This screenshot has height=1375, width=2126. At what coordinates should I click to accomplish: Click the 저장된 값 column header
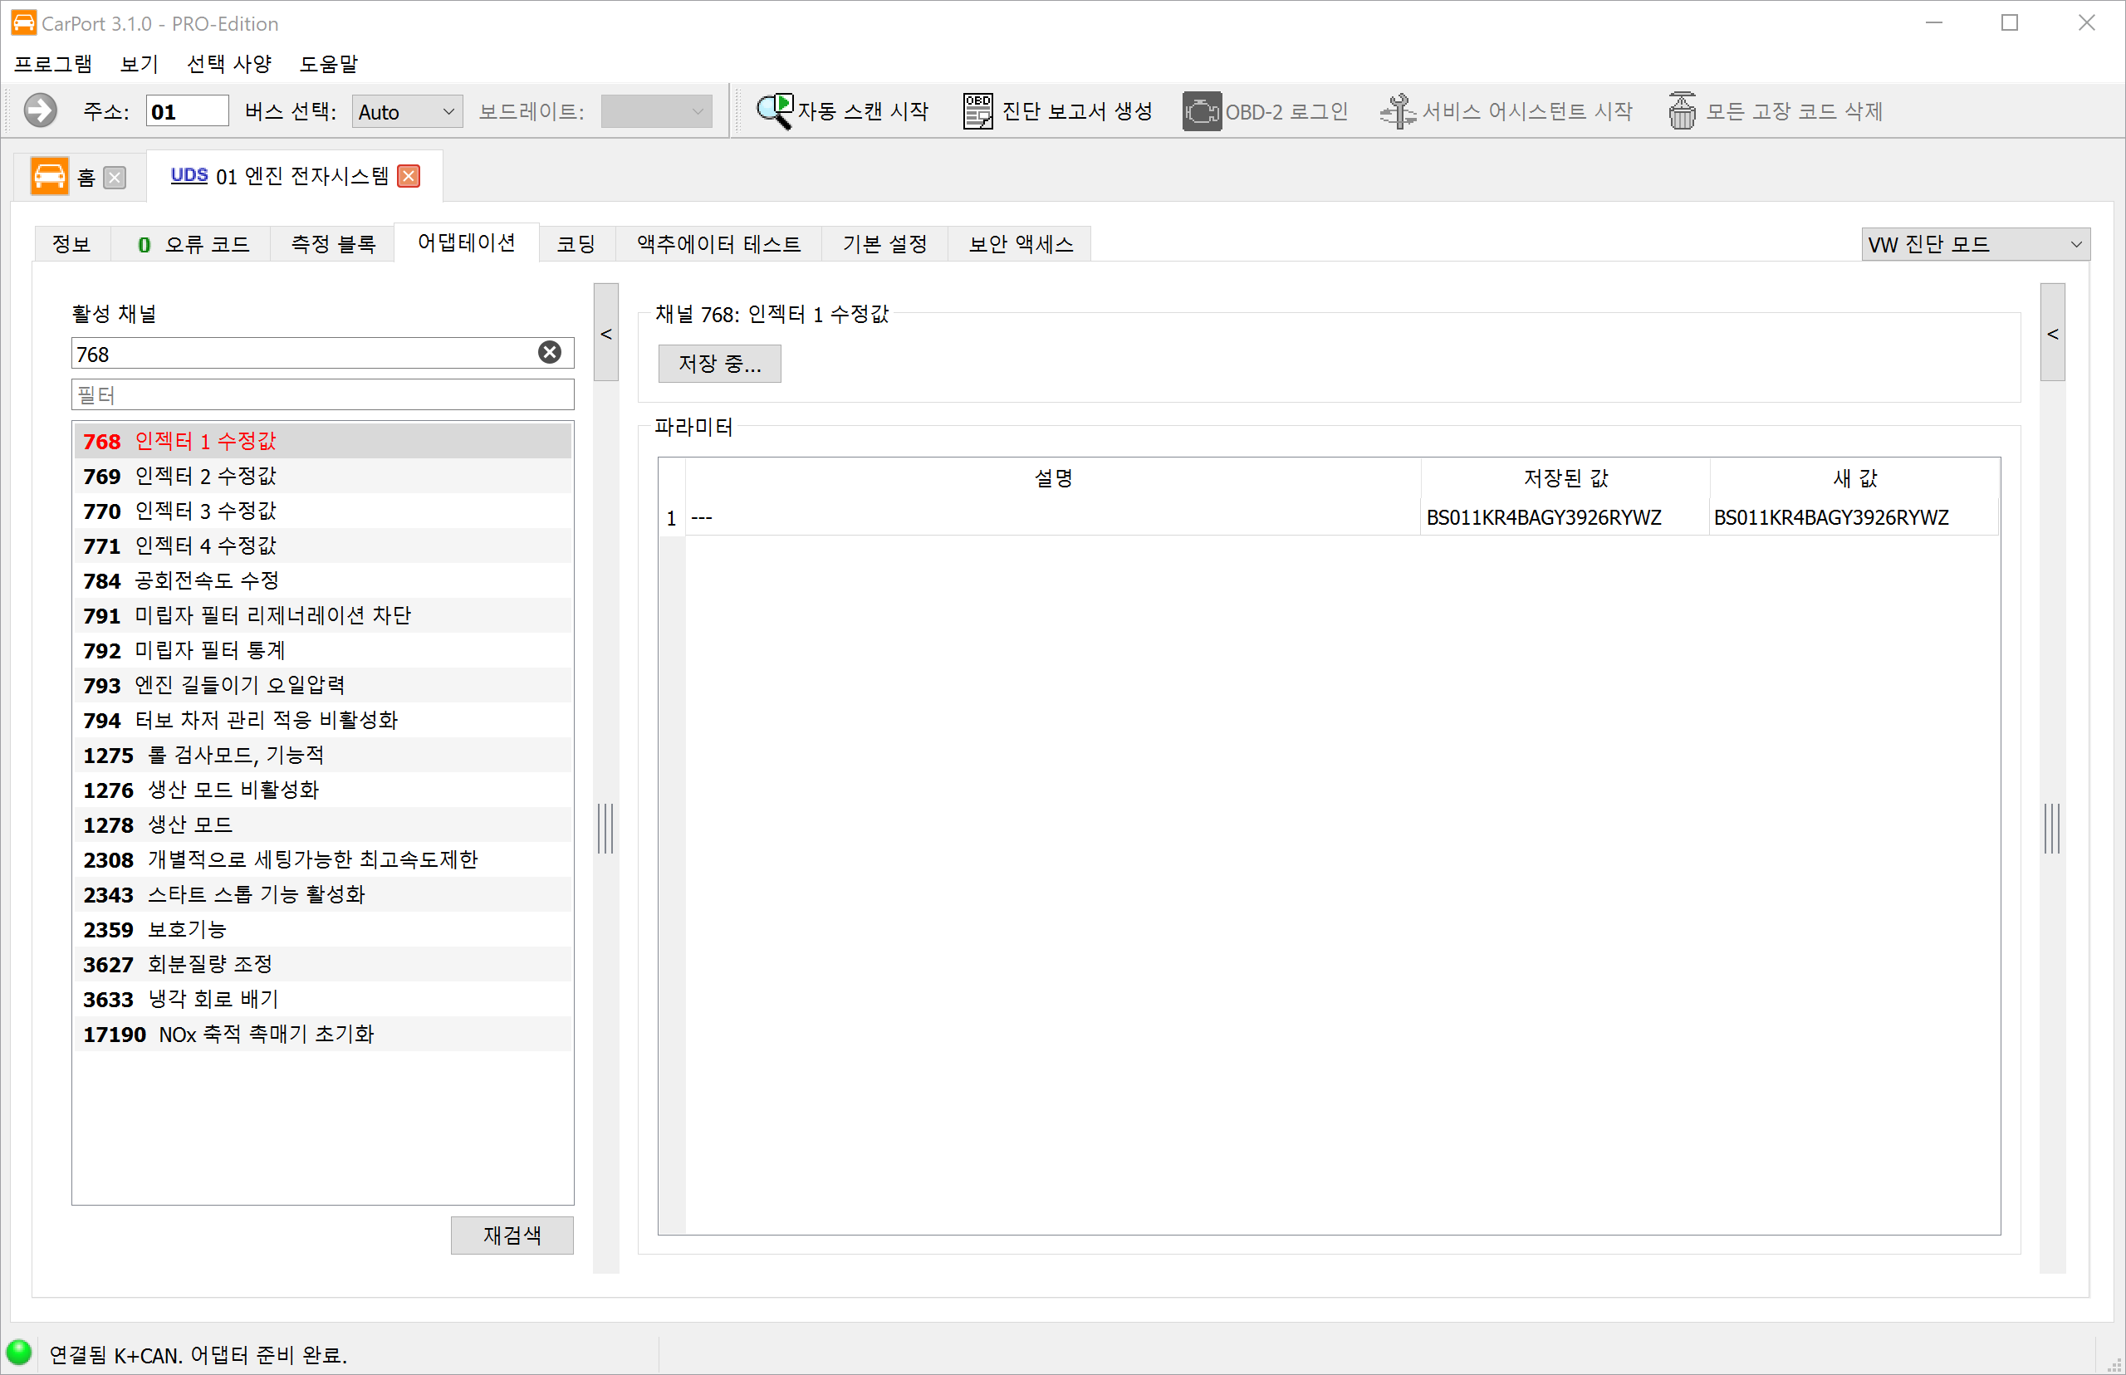(1565, 478)
